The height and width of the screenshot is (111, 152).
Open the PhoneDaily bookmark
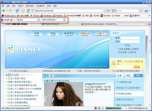(x=72, y=16)
